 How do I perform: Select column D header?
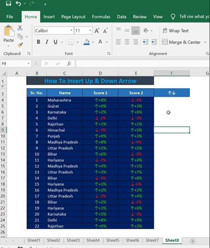click(x=100, y=73)
